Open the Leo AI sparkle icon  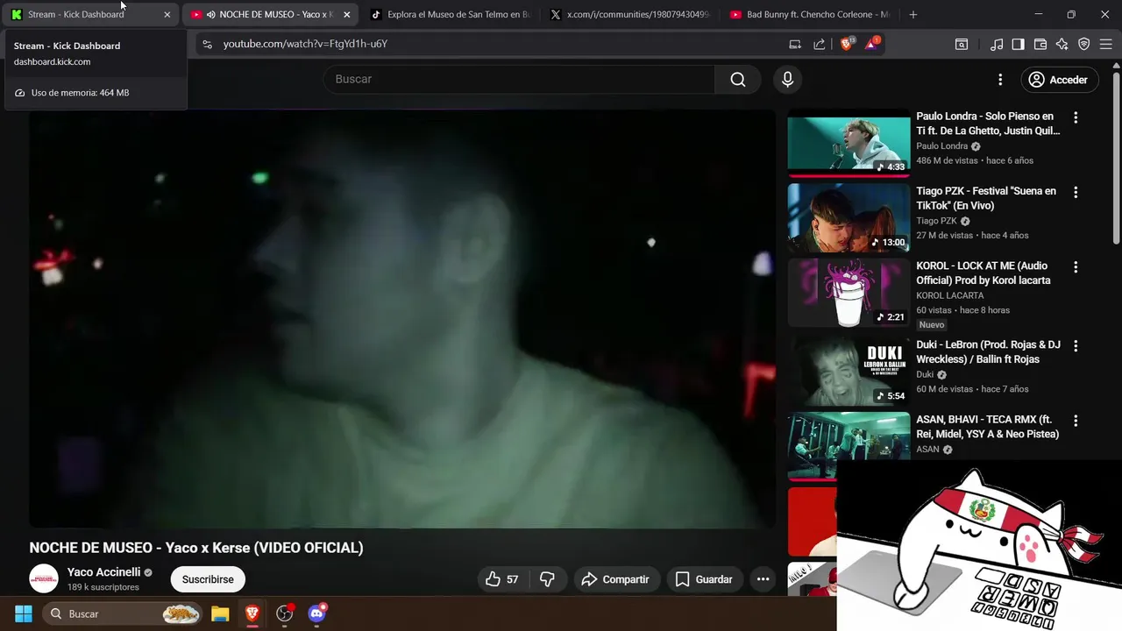tap(1062, 44)
